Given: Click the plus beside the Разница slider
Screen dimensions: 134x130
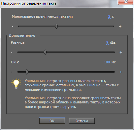Looking at the screenshot, I should point(121,53).
